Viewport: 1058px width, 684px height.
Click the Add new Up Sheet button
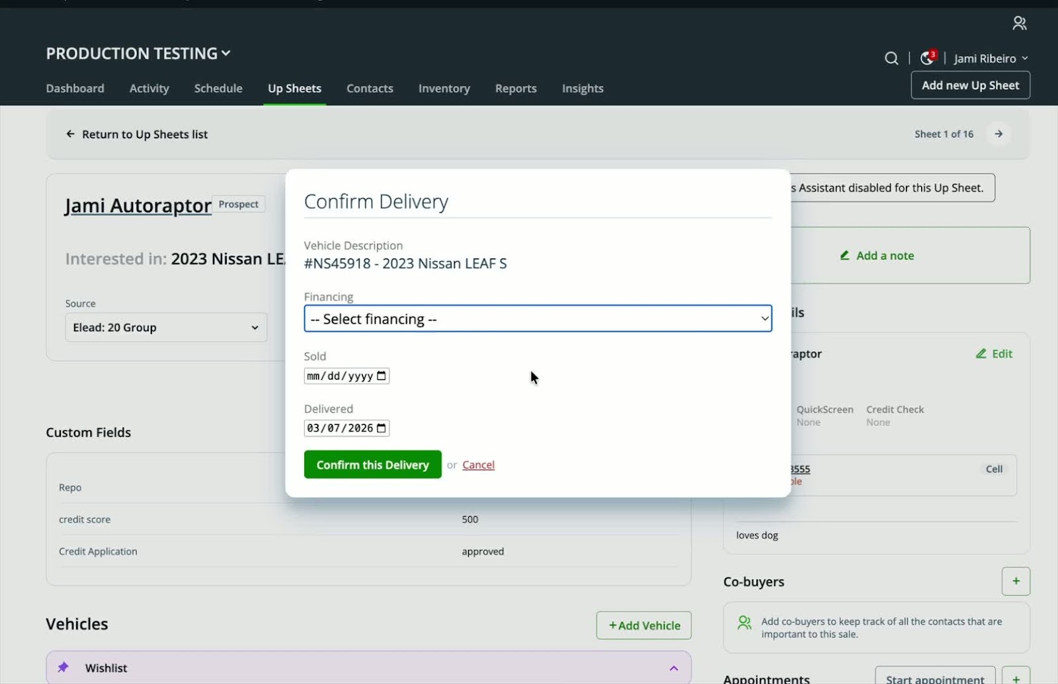pos(969,85)
